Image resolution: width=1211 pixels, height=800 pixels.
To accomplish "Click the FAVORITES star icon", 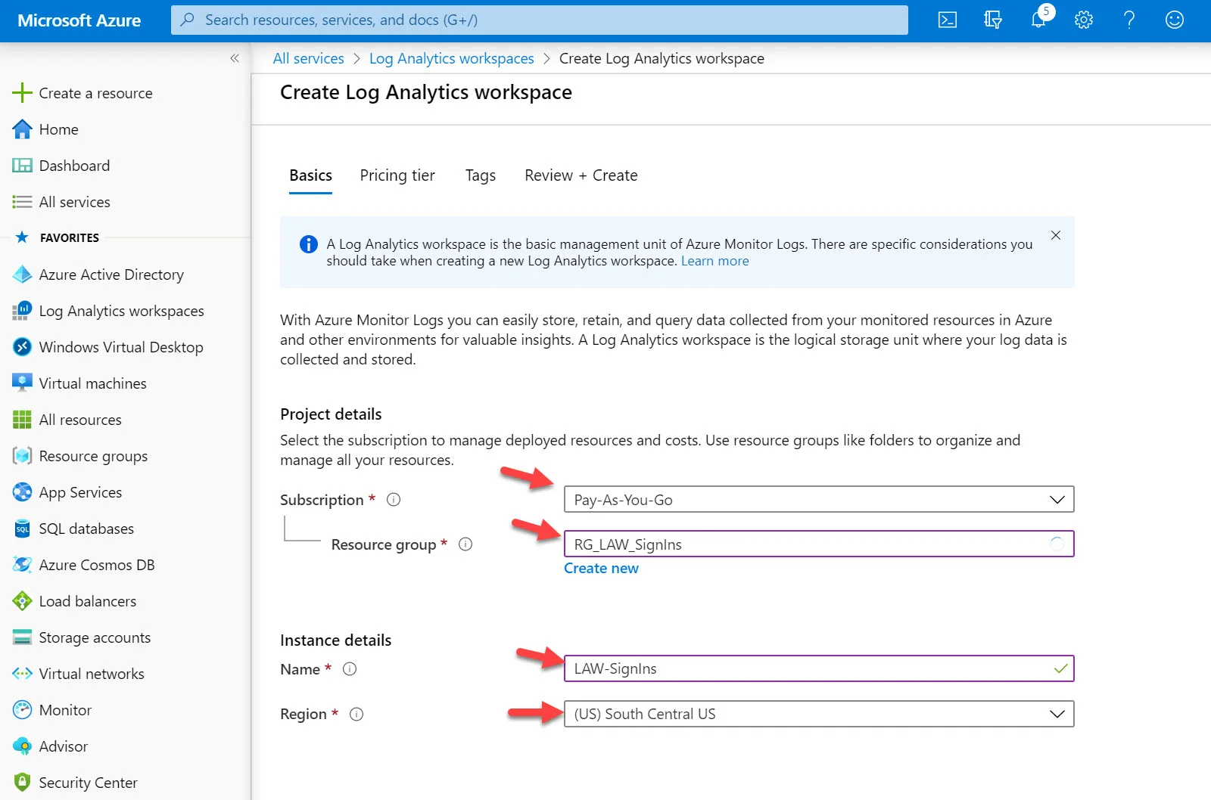I will tap(22, 237).
